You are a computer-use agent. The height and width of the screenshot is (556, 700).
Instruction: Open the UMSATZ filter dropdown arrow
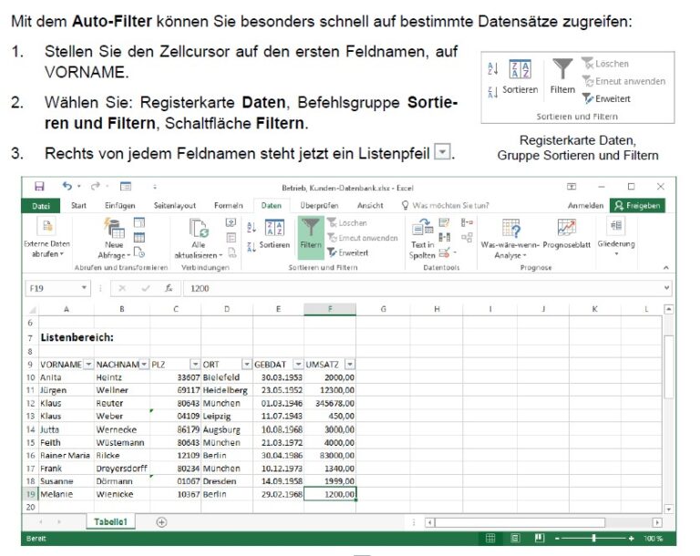[350, 365]
